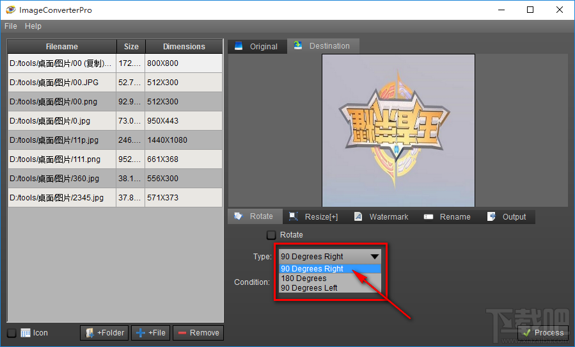
Task: Click the 52.7 size cell
Action: tap(130, 82)
